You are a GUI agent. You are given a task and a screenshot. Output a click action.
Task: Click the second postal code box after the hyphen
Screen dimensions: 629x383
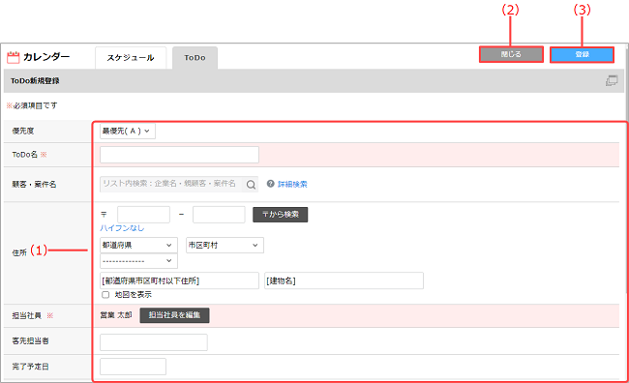coord(219,215)
